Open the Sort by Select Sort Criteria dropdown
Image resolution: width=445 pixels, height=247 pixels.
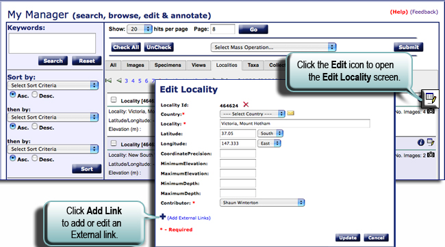(x=53, y=85)
